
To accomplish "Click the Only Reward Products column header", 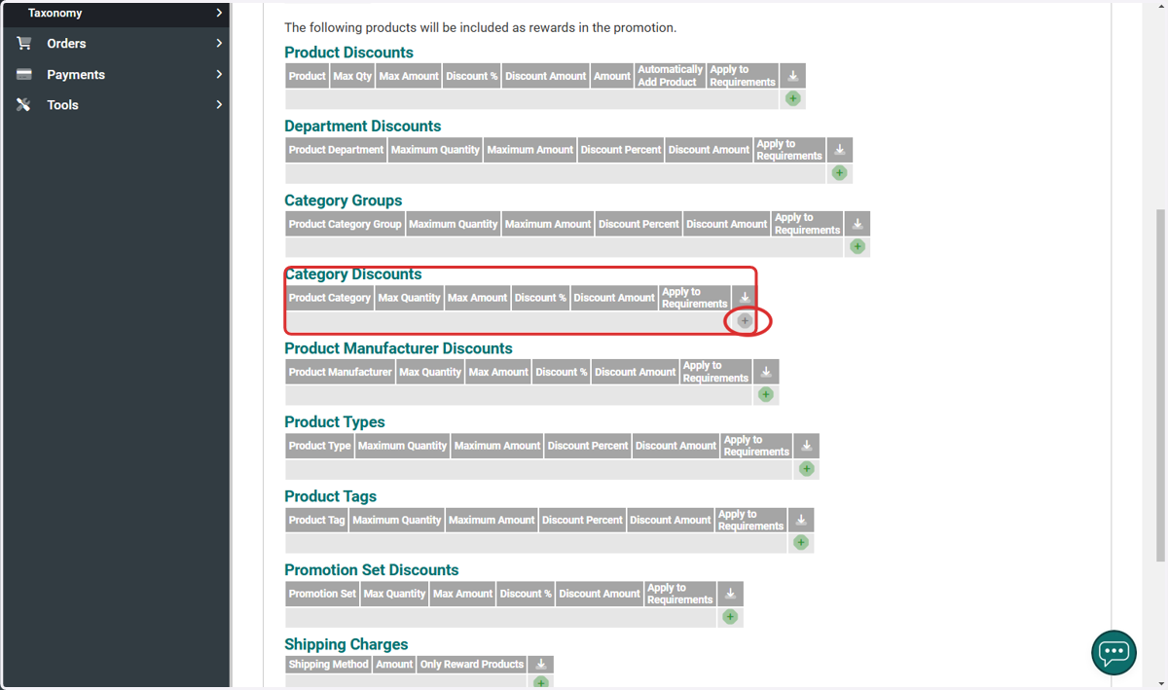I will pyautogui.click(x=472, y=664).
